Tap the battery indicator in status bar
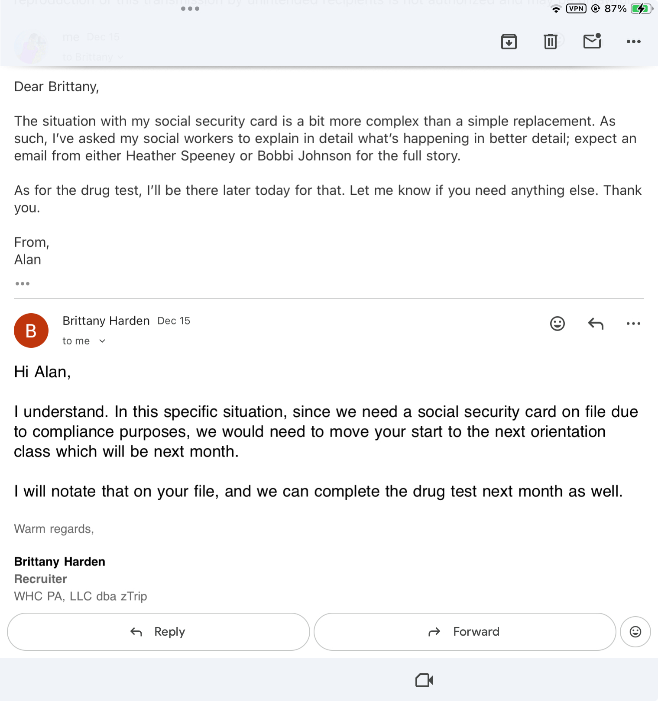The image size is (658, 701). click(642, 9)
